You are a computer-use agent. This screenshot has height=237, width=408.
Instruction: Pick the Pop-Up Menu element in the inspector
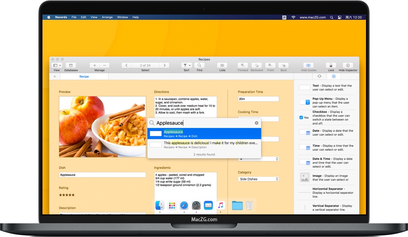(x=327, y=102)
